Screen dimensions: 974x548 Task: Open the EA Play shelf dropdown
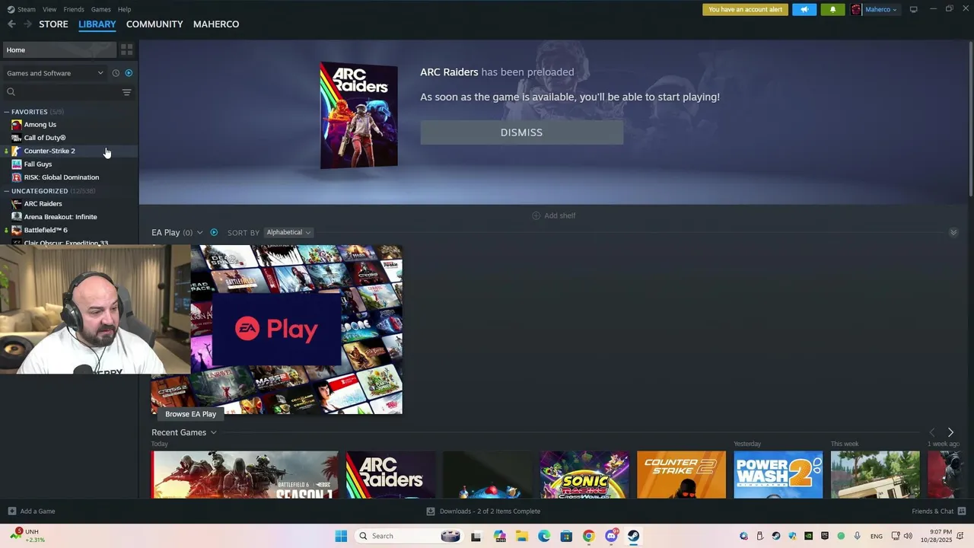pos(200,233)
